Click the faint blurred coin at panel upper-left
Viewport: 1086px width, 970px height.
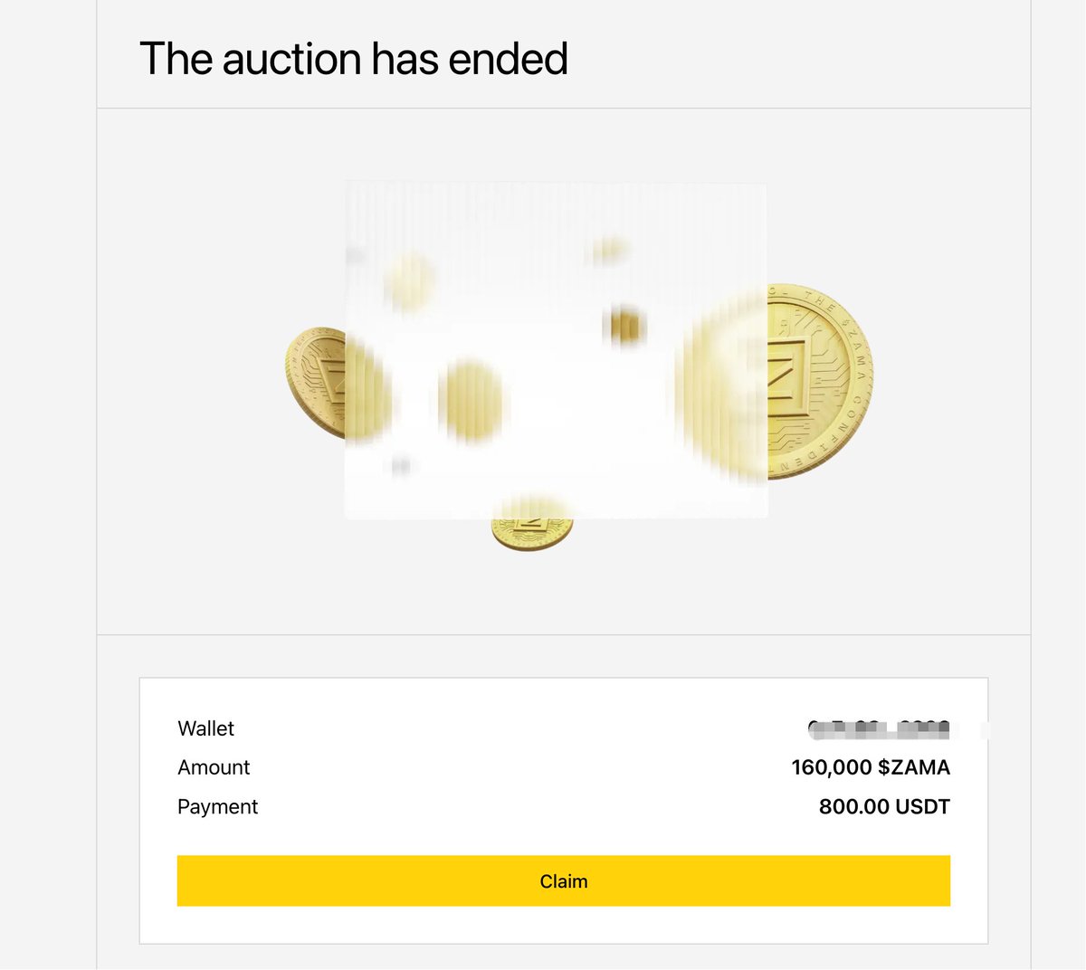[x=410, y=281]
